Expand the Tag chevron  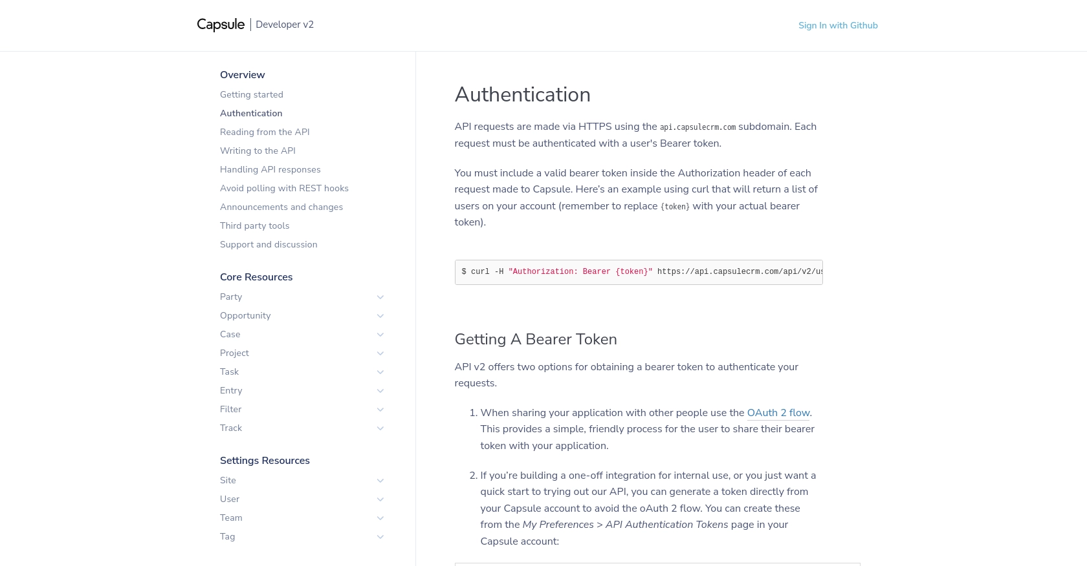coord(380,537)
